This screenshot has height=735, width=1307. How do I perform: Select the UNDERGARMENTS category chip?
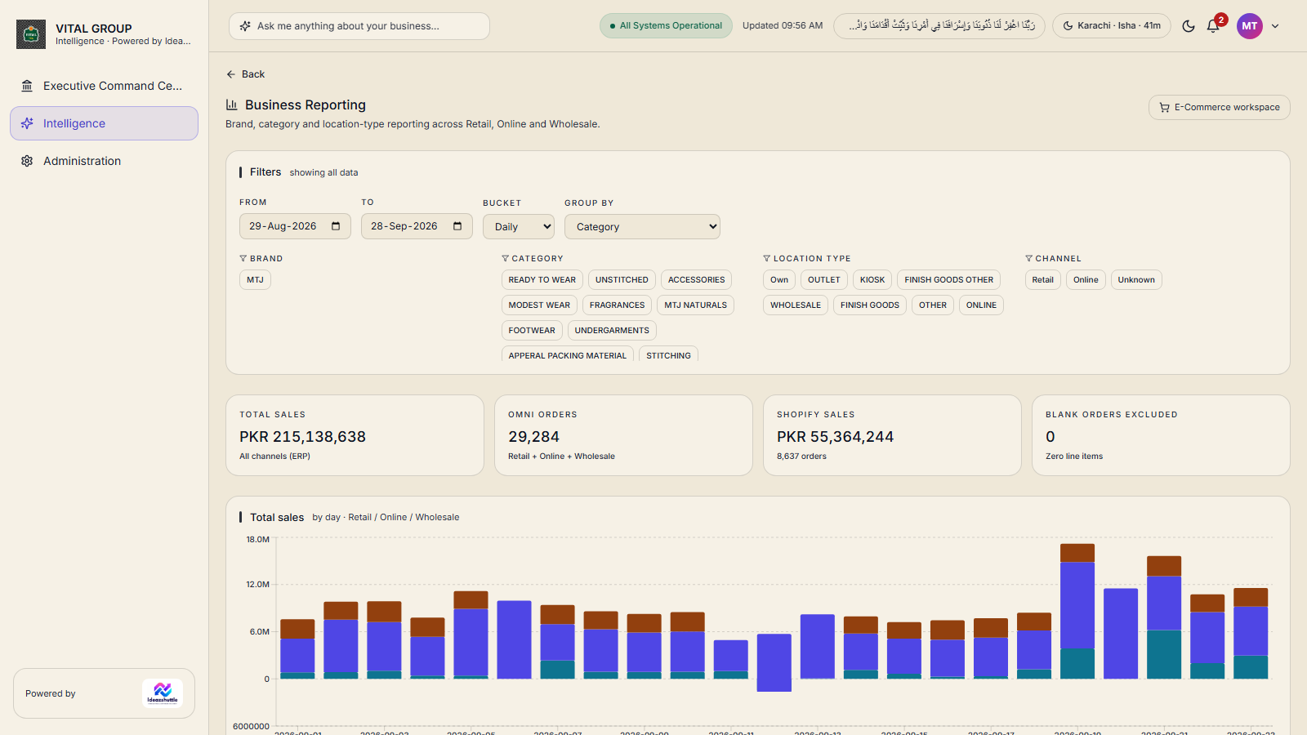point(612,331)
